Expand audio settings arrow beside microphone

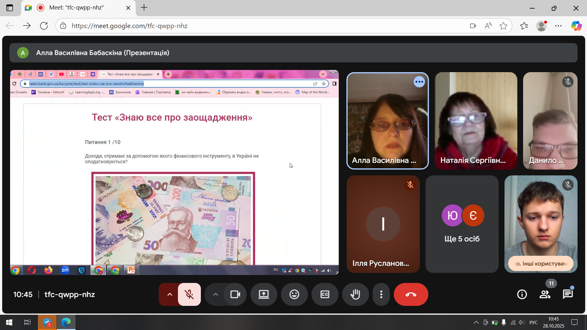(170, 294)
